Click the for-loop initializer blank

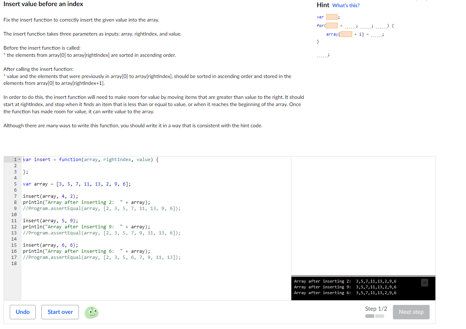331,26
